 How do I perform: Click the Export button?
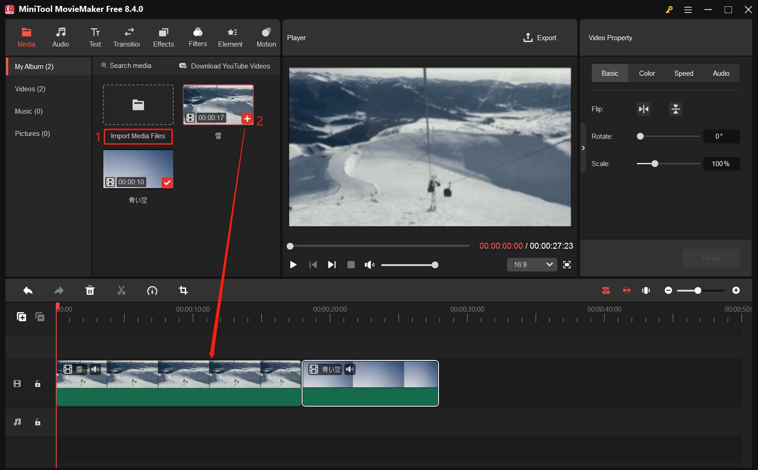click(540, 37)
